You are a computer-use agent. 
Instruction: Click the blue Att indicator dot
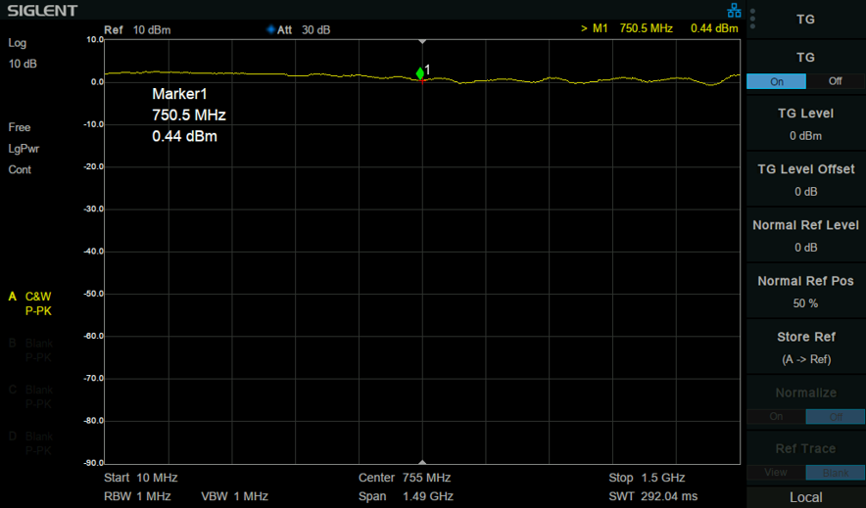point(270,29)
